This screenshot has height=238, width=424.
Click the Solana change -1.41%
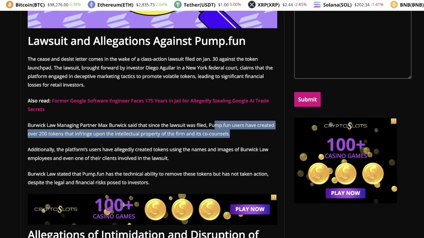pos(377,5)
